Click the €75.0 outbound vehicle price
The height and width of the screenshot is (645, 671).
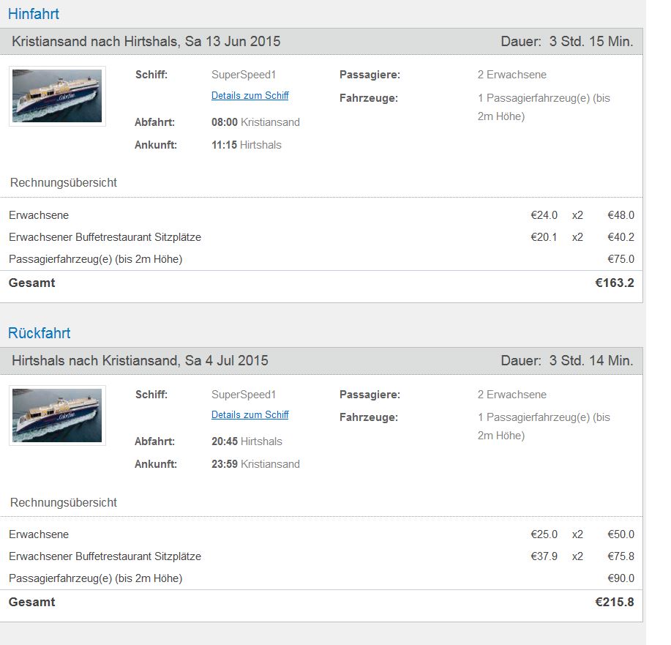pos(621,259)
